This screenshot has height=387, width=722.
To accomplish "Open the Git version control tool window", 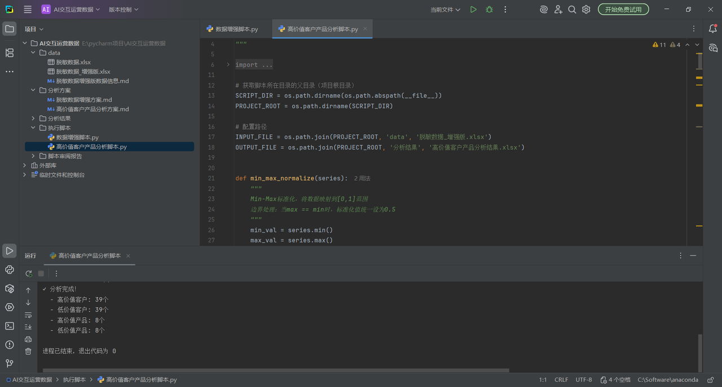I will [x=10, y=363].
